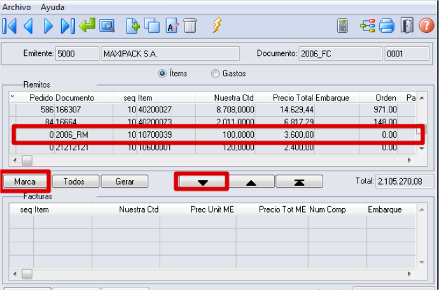Click the printer icon
This screenshot has height=290, width=439.
point(387,25)
